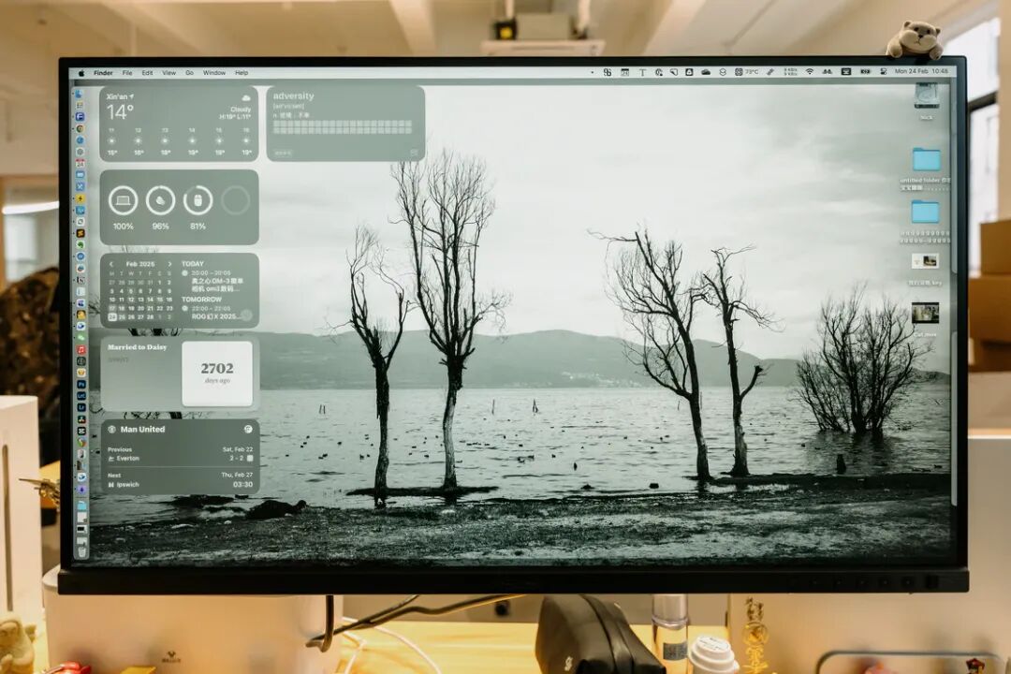This screenshot has height=674, width=1011.
Task: Open Evernote elephant icon in the Dock
Action: 80,245
